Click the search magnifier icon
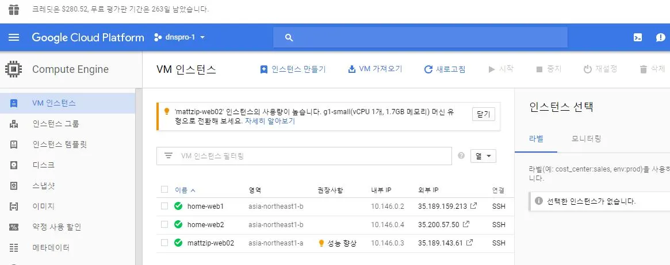This screenshot has width=670, height=265. tap(289, 37)
